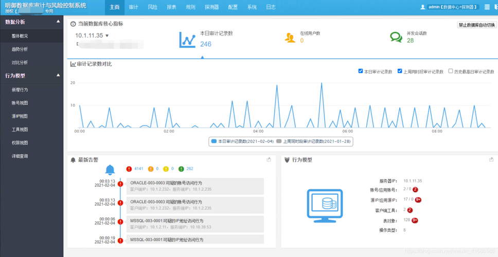Click the bell icon beside 最新告警 title
The height and width of the screenshot is (257, 498).
[73, 160]
